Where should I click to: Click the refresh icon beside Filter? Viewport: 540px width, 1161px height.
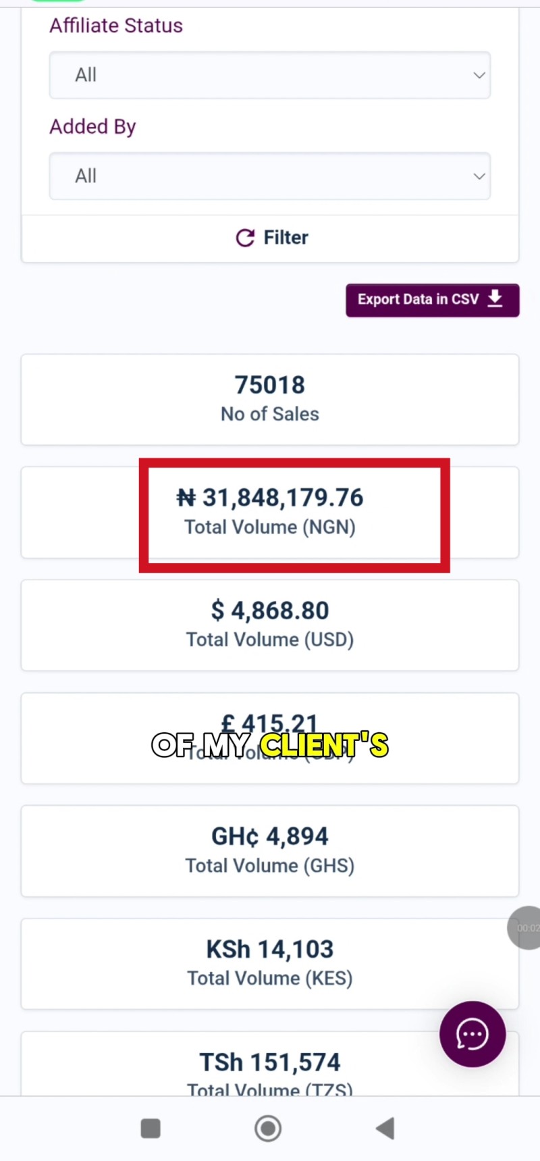(x=245, y=238)
